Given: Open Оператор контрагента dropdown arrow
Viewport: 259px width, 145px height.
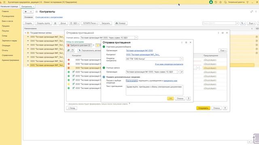Looking at the screenshot, I should click(x=182, y=59).
